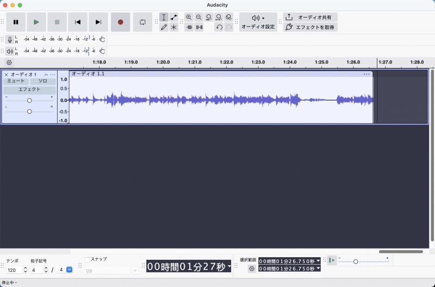Image resolution: width=435 pixels, height=287 pixels.
Task: Click the Zoom Out magnifier
Action: point(199,17)
